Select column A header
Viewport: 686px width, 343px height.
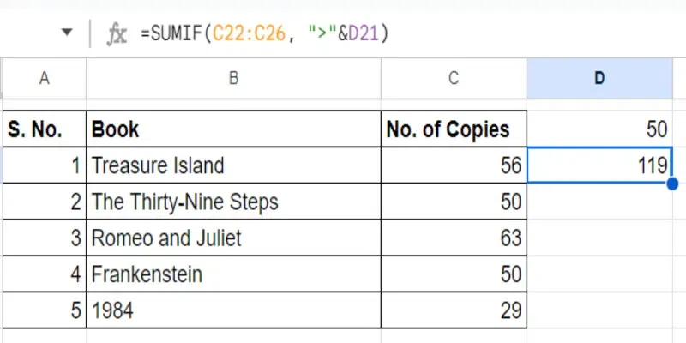pyautogui.click(x=43, y=78)
